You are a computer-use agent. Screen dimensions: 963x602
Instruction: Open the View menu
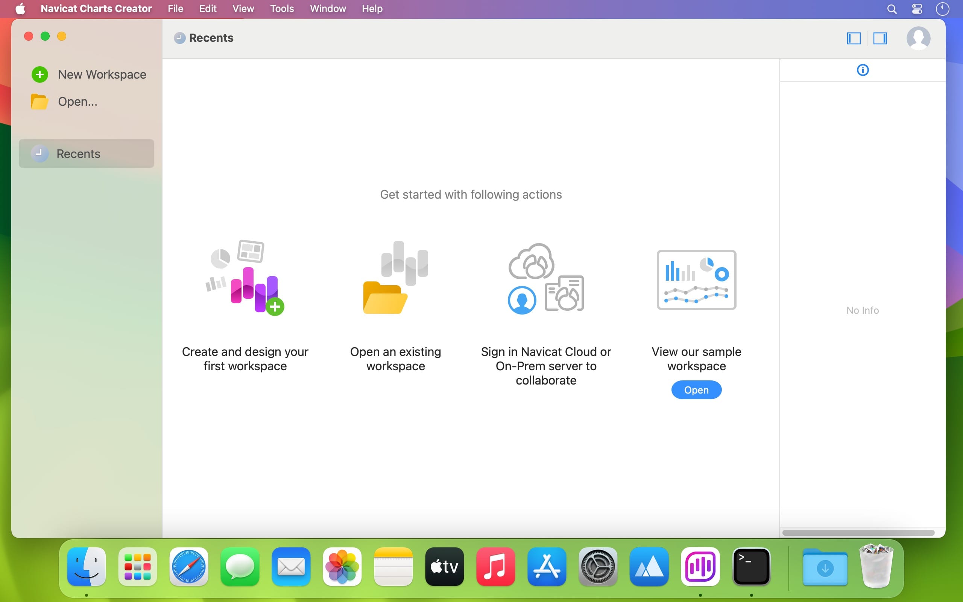click(243, 8)
